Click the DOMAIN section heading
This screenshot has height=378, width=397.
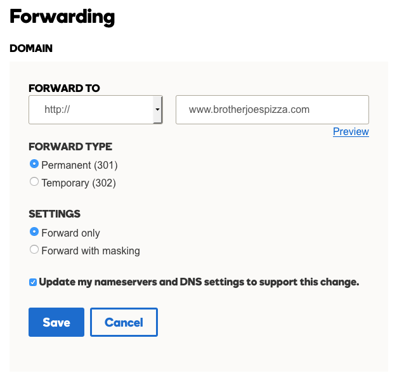tap(31, 48)
